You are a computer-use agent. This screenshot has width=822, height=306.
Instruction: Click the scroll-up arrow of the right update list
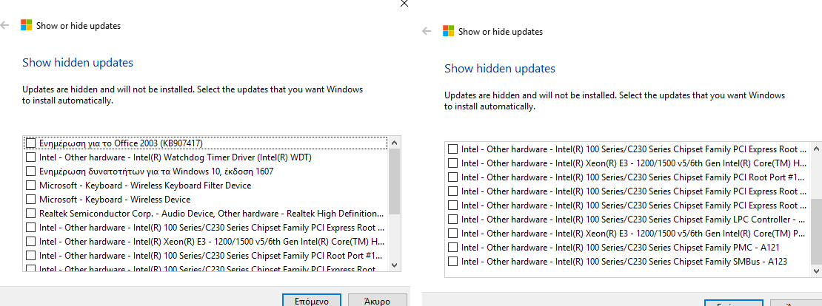(817, 149)
